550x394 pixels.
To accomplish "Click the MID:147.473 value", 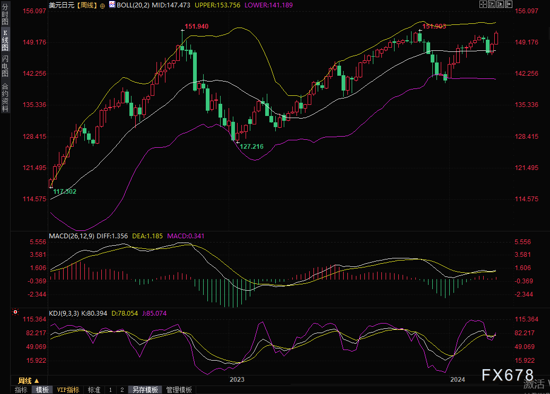I will click(171, 5).
